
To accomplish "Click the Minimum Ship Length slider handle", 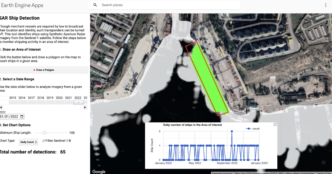I will click(x=45, y=133).
